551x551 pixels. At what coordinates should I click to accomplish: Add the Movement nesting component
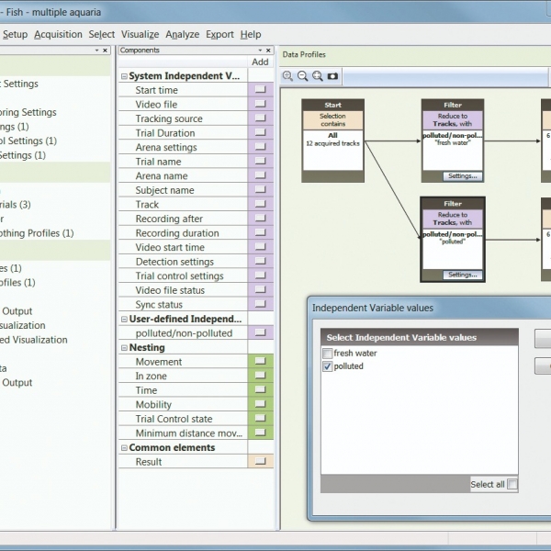[260, 362]
